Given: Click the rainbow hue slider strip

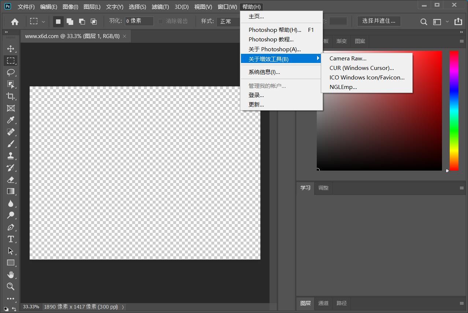Looking at the screenshot, I should 454,110.
